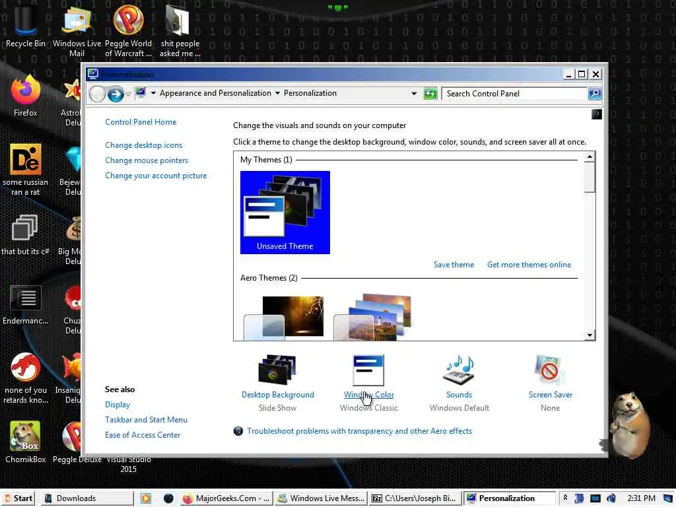Click the taskbar clock showing 2:31 PM
This screenshot has height=507, width=676.
point(641,498)
